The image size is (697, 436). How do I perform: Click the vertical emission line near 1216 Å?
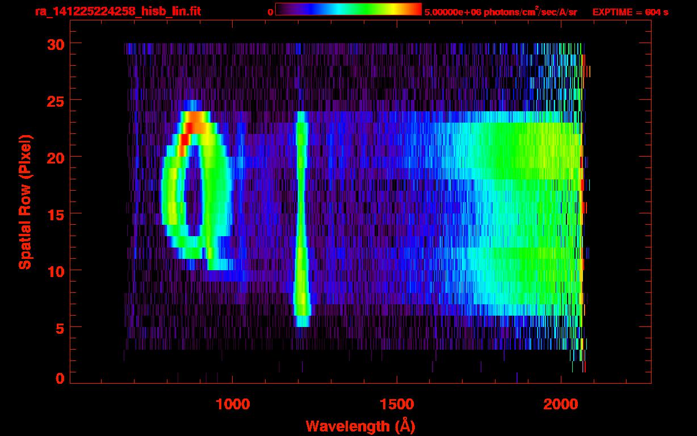(x=301, y=219)
